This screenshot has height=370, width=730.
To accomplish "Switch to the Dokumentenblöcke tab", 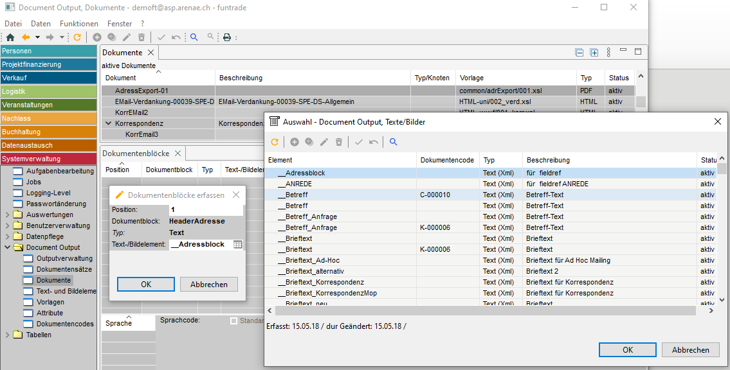I will point(136,154).
